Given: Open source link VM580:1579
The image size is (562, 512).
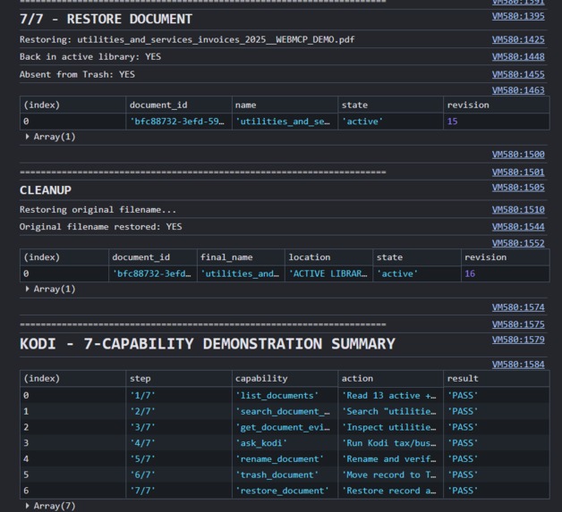Looking at the screenshot, I should point(518,340).
